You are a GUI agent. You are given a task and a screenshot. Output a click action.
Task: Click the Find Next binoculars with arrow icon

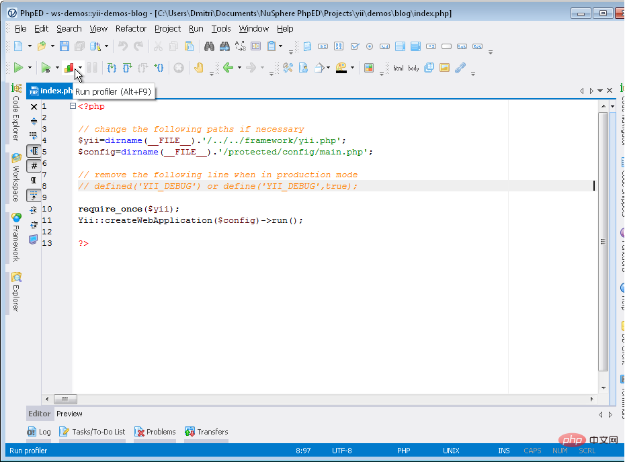[225, 46]
